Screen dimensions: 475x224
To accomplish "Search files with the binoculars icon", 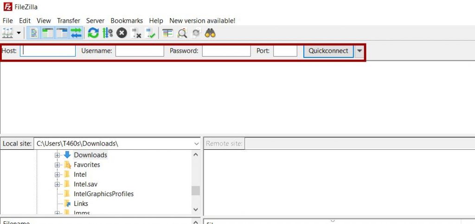I will 210,32.
